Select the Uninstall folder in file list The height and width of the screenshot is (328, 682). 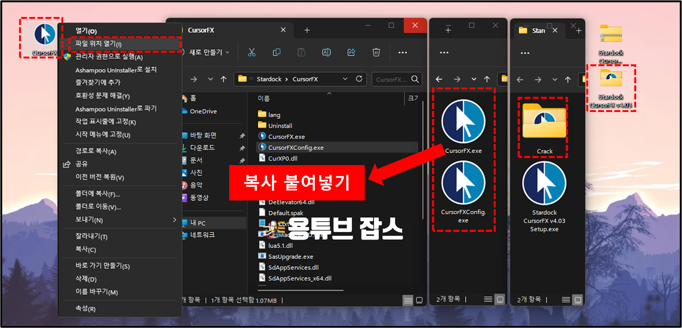[275, 126]
